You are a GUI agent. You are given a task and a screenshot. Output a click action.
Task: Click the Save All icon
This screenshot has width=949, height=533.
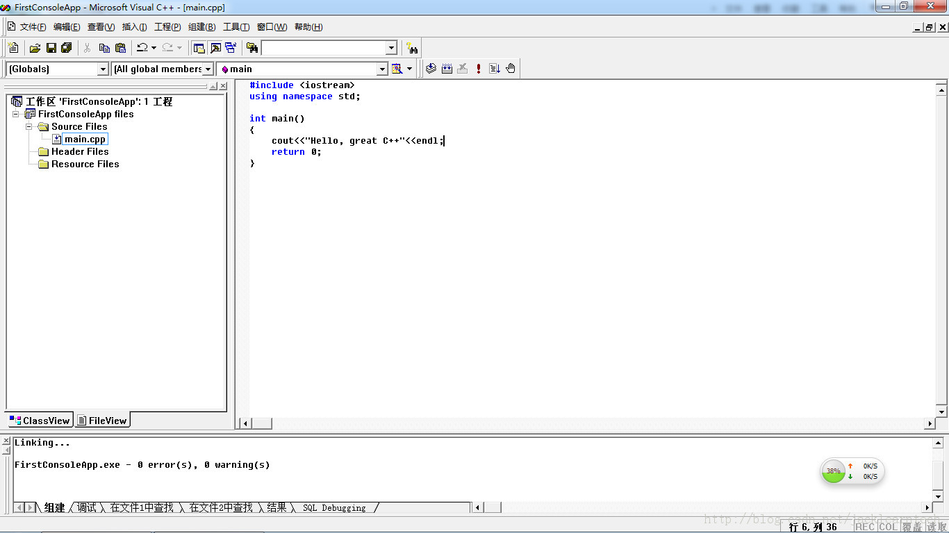point(65,47)
